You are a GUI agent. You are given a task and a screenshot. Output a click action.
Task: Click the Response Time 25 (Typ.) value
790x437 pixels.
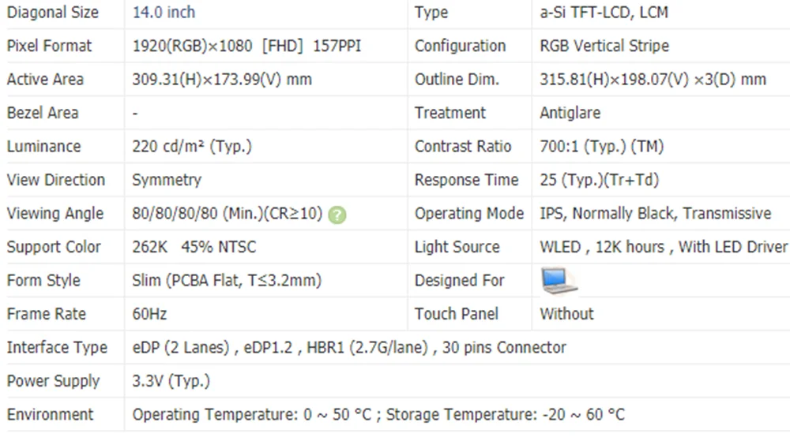point(599,180)
